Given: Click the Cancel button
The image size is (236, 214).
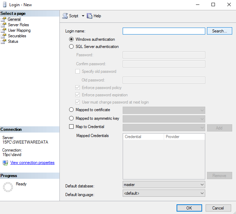Looking at the screenshot, I should [x=218, y=208].
